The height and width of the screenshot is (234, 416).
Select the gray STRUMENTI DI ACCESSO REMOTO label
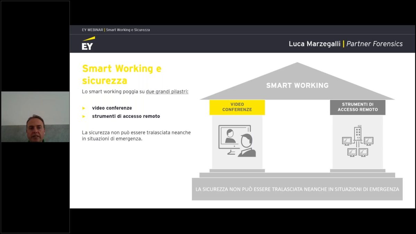pyautogui.click(x=357, y=107)
